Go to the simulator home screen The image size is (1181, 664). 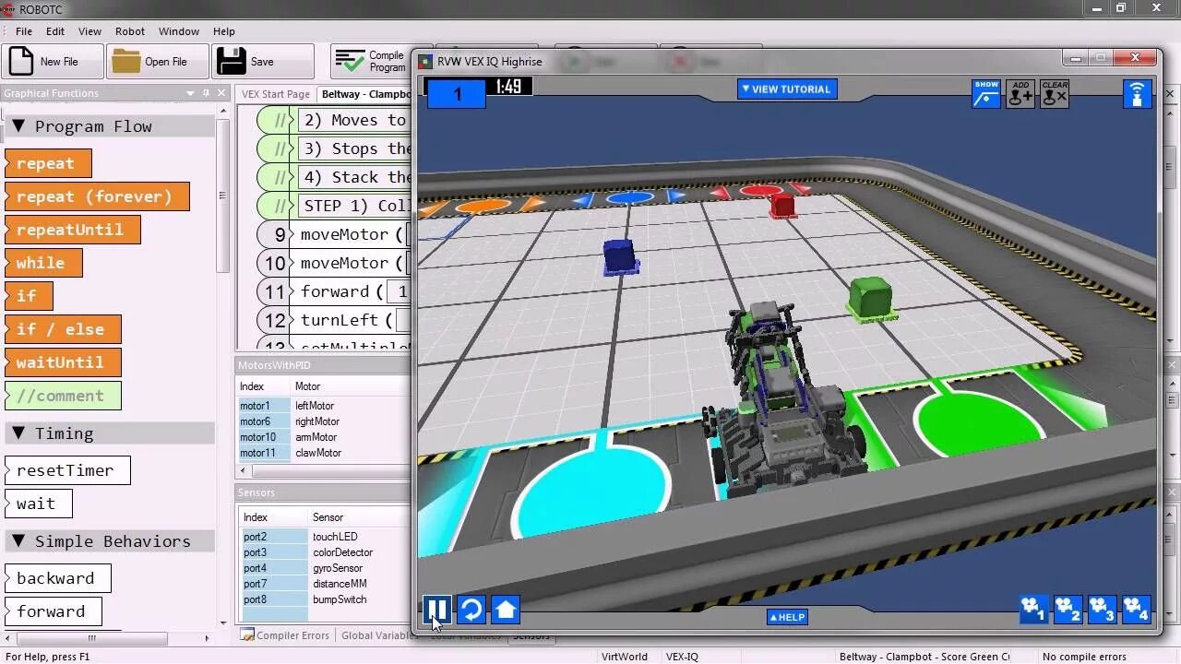click(x=506, y=610)
